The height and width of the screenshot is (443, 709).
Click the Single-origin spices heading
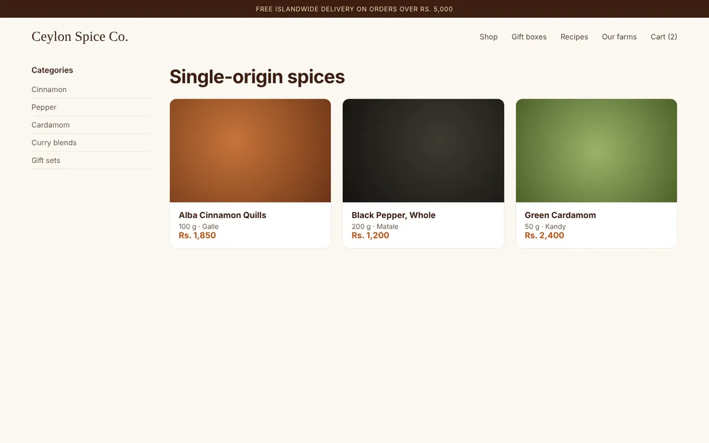tap(257, 77)
